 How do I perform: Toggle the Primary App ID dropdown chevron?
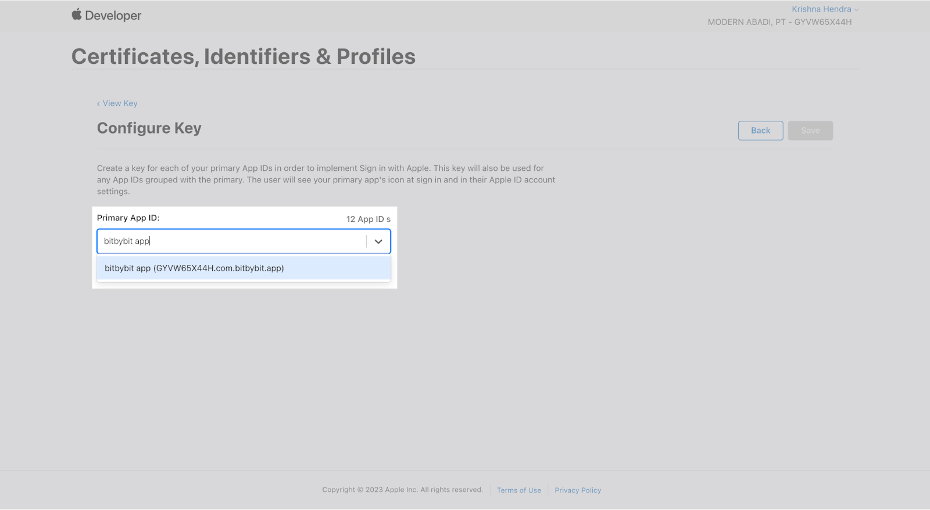click(x=378, y=242)
